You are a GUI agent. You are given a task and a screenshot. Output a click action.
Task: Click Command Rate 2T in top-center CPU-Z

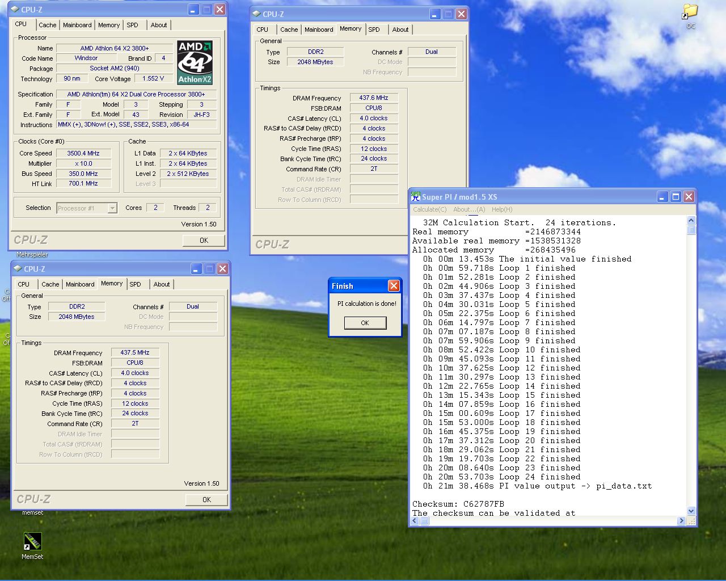(374, 169)
